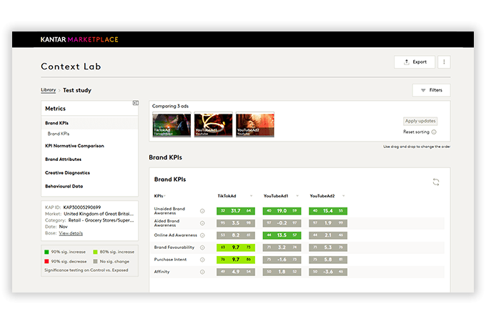Open YouTubeAd2 column dropdown arrow
Image resolution: width=486 pixels, height=324 pixels.
pos(344,196)
